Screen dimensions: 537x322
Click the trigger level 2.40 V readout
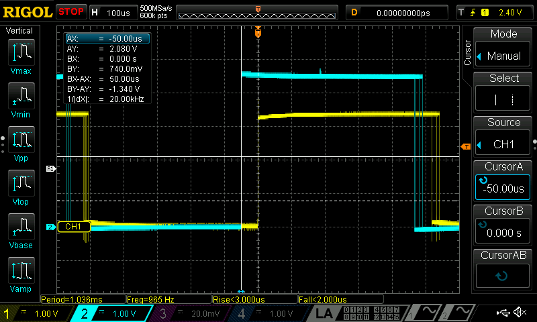[510, 13]
